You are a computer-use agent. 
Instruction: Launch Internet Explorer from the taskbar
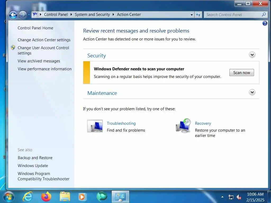pos(28,197)
